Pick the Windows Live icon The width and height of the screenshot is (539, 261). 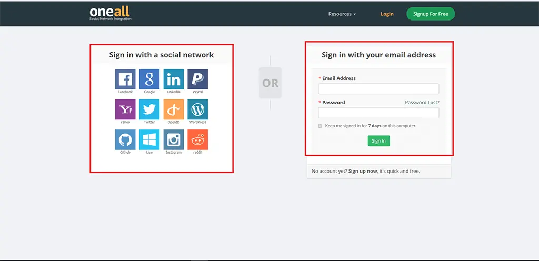149,139
